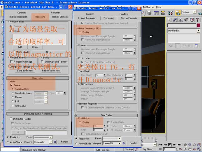Toggle the Distributed Render checkbox
This screenshot has height=152, width=202.
click(x=11, y=119)
